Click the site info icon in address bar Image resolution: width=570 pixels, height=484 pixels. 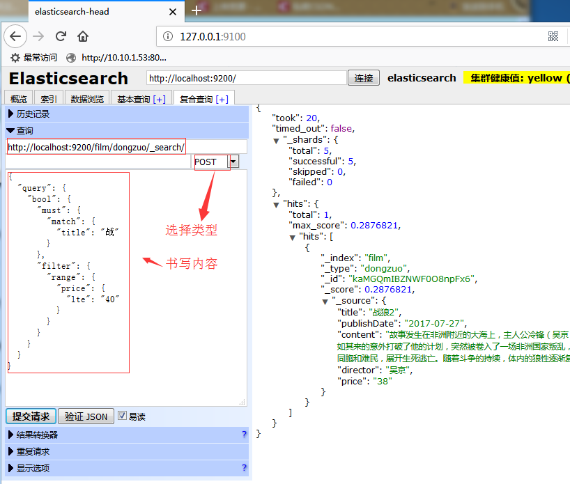tap(167, 36)
